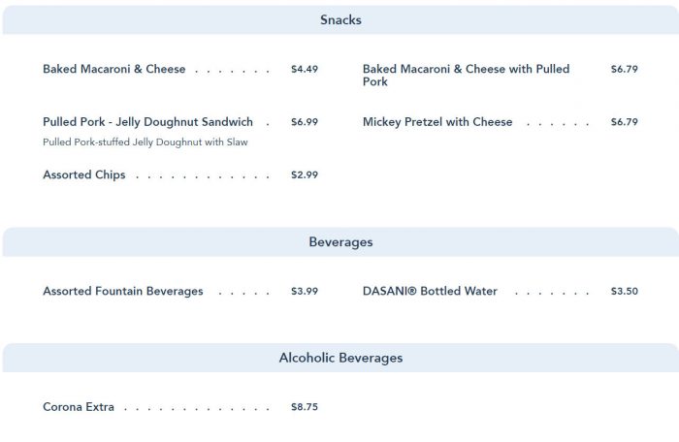Viewport: 679px width, 442px height.
Task: Select the Baked Macaroni & Cheese item
Action: click(x=114, y=70)
